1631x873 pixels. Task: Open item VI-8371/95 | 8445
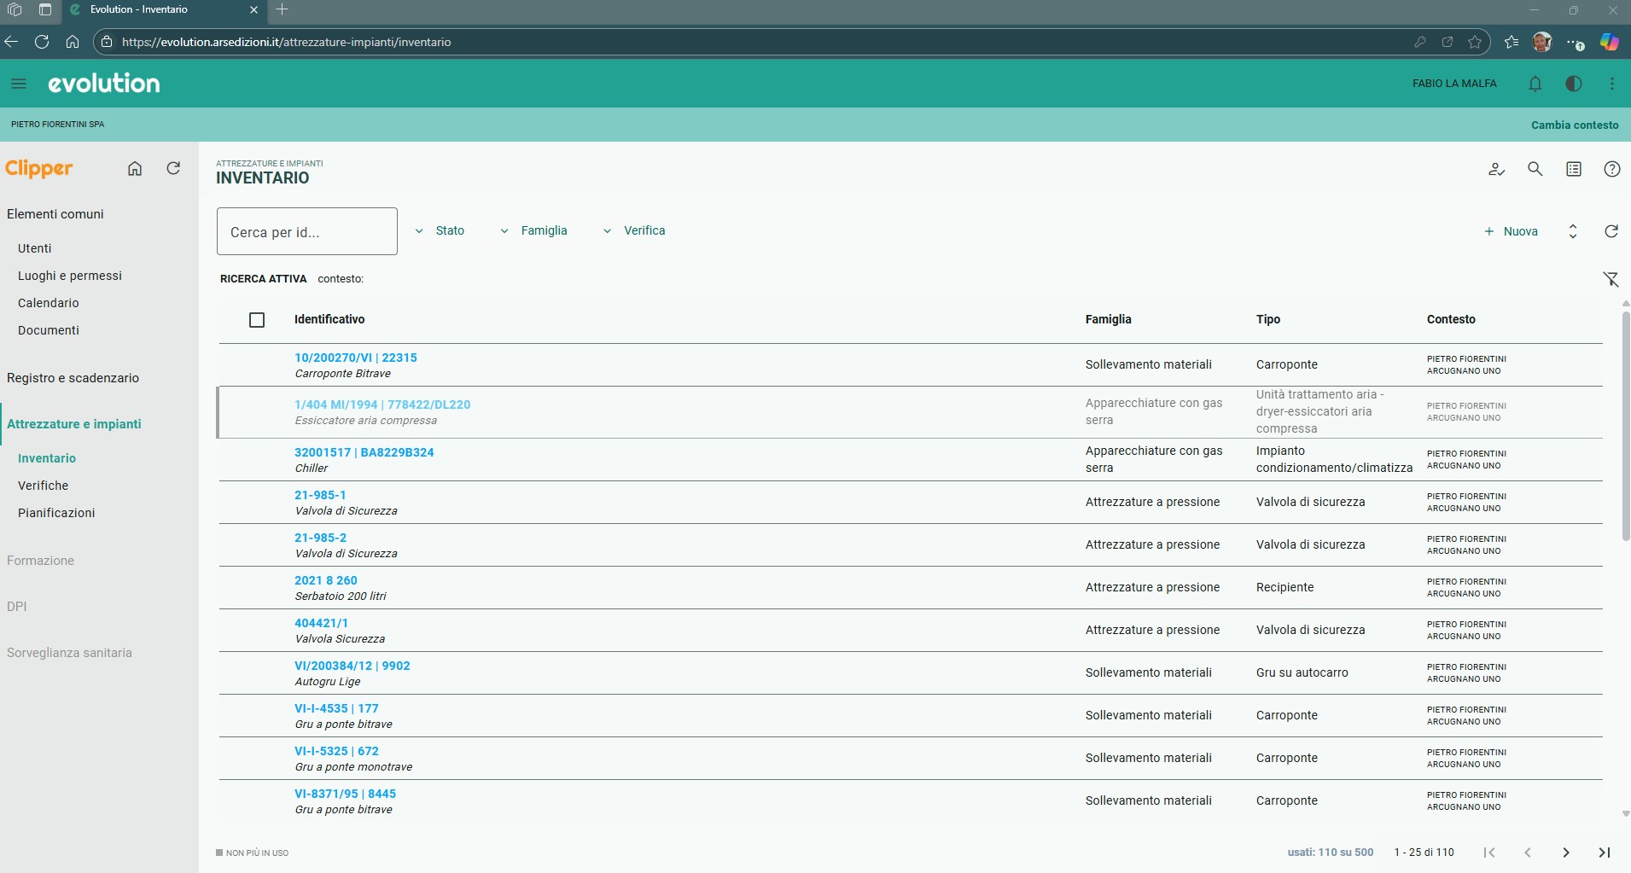point(346,794)
